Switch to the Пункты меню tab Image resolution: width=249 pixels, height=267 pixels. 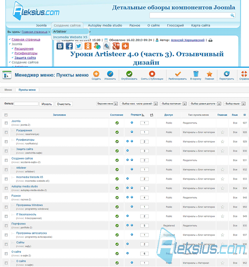point(27,90)
